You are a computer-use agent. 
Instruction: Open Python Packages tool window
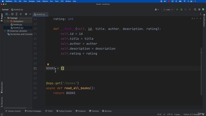point(33,111)
